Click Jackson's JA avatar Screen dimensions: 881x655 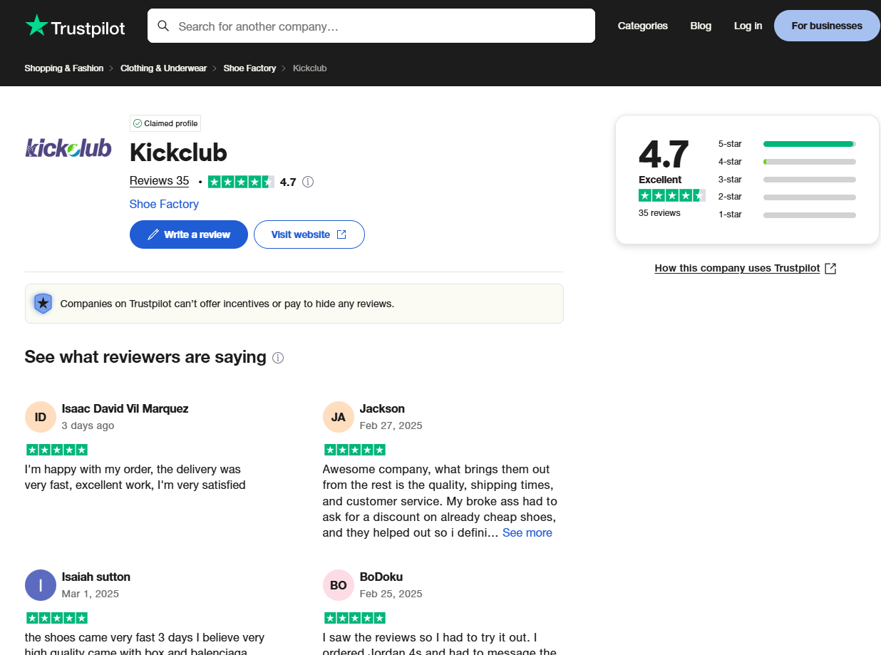coord(339,417)
